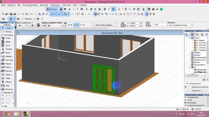Open the Teamwork menu
This screenshot has height=117, width=209.
[66, 5]
